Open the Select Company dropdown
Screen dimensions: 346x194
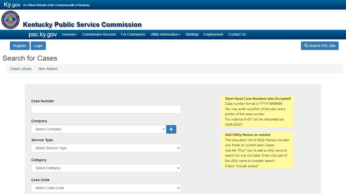click(x=99, y=129)
